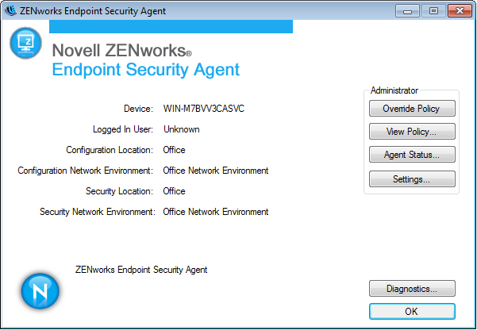
Task: Close the Endpoint Security Agent window
Action: [x=459, y=10]
